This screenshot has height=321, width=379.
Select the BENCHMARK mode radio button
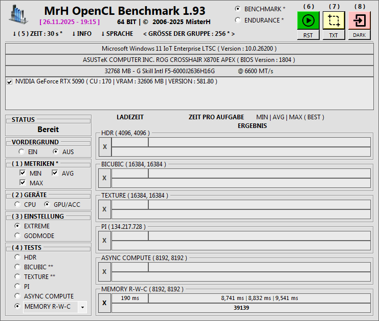click(x=238, y=9)
